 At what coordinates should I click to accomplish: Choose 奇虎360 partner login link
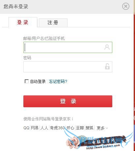[57, 128]
